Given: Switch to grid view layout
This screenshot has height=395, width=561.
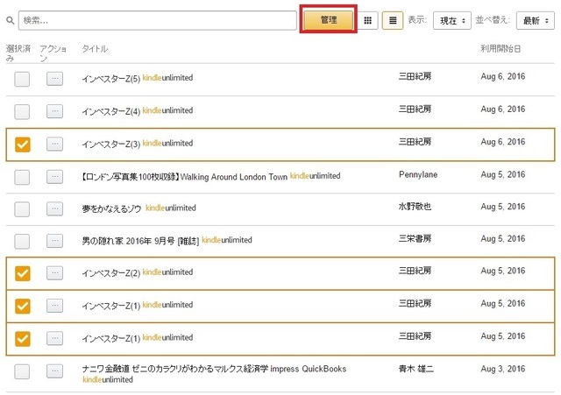Looking at the screenshot, I should coord(368,20).
